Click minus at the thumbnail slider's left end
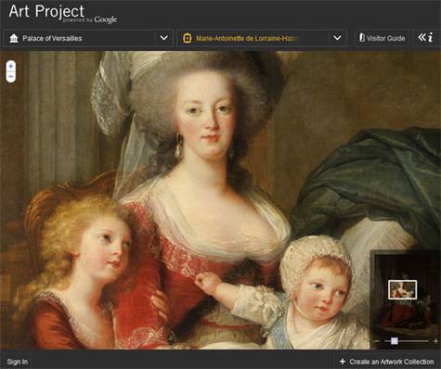Image resolution: width=441 pixels, height=369 pixels. (x=378, y=341)
